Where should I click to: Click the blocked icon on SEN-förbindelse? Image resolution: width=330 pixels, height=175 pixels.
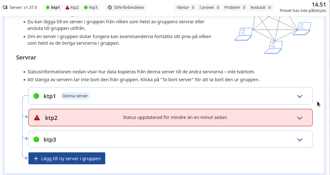pos(110,8)
